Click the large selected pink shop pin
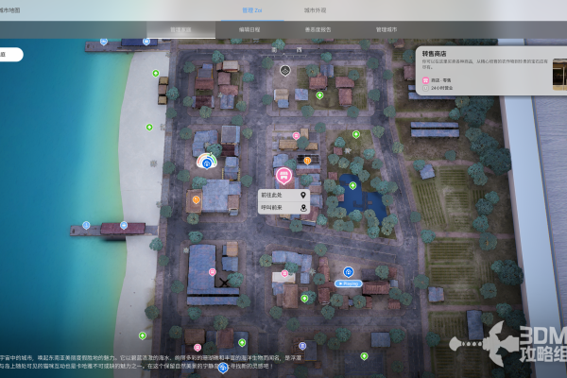This screenshot has height=378, width=567. point(283,176)
